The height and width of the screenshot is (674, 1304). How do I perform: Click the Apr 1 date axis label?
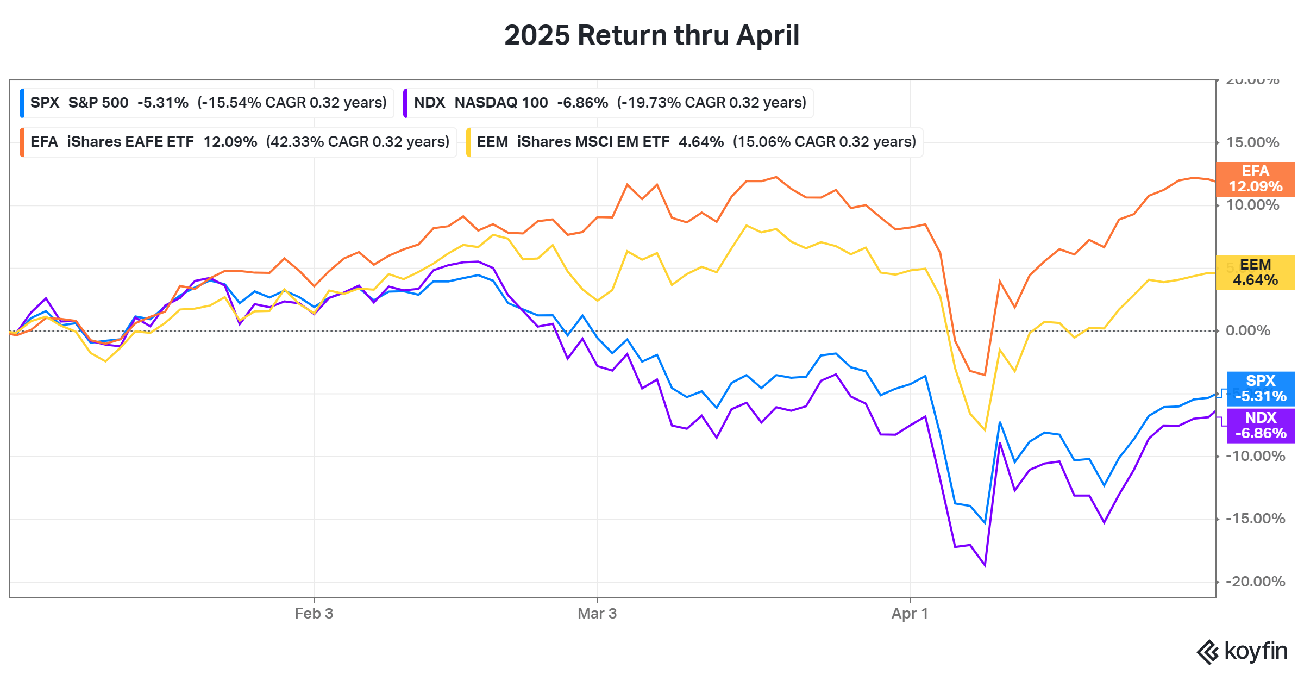pyautogui.click(x=910, y=614)
